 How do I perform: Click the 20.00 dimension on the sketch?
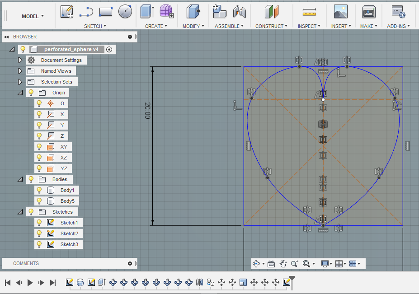point(147,110)
